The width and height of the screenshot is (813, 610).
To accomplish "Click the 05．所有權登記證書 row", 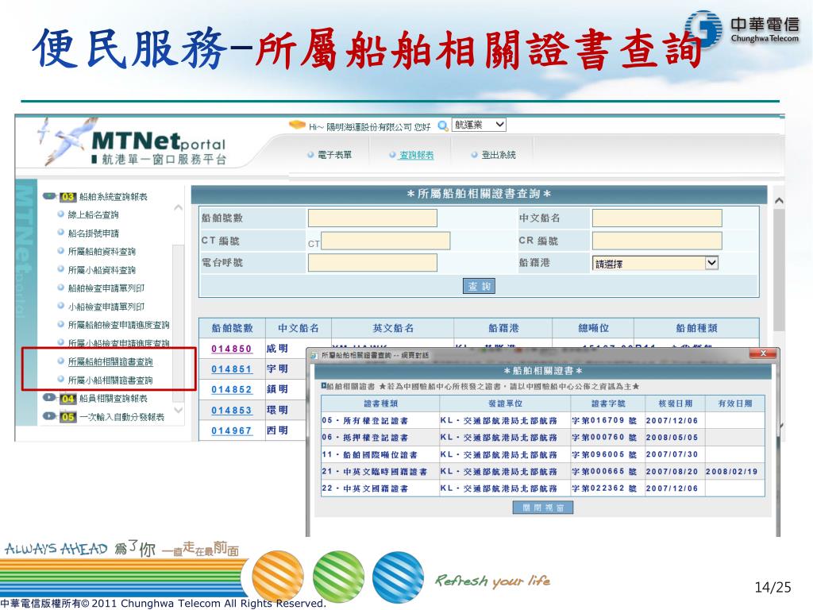I will click(x=543, y=420).
